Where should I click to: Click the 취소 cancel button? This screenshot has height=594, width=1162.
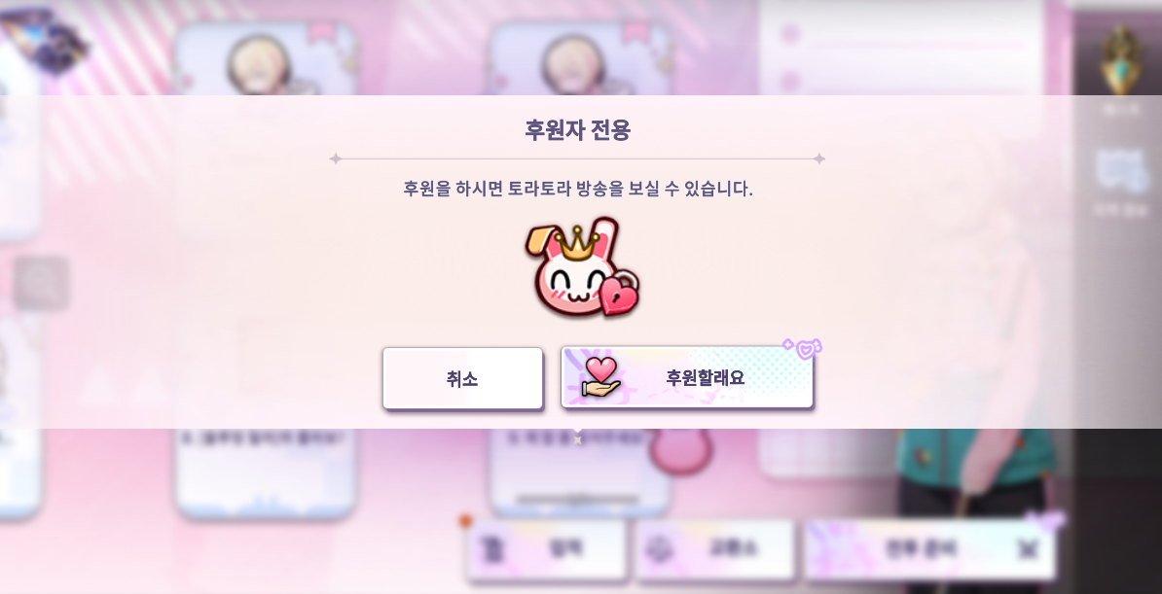[462, 378]
